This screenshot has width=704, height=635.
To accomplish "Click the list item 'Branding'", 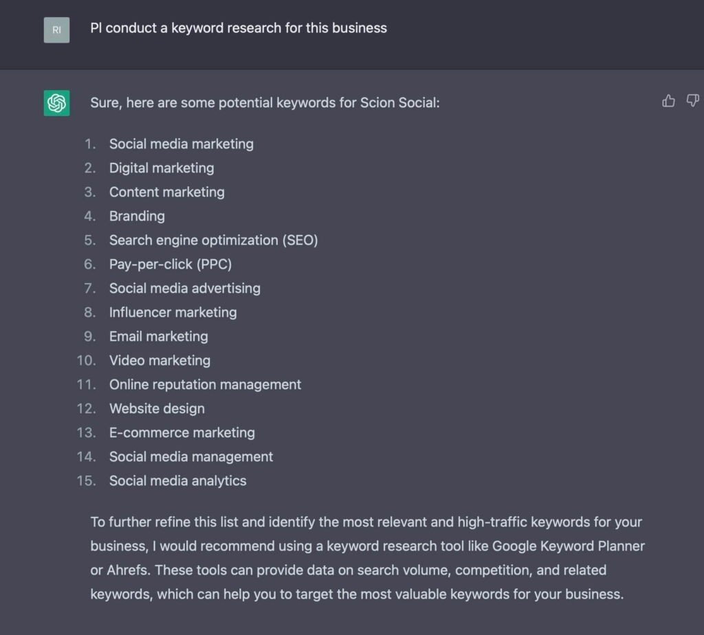I will [137, 216].
